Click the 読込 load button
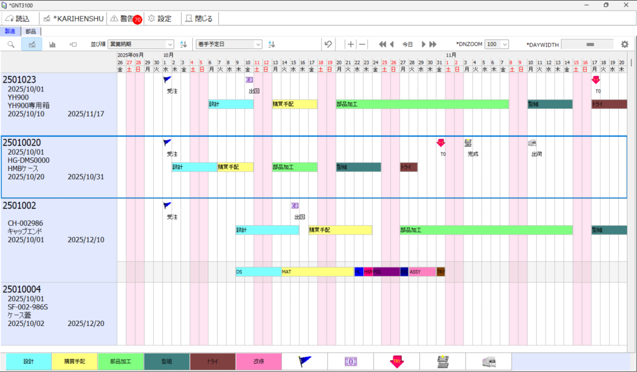Viewport: 637px width, 372px height. (x=19, y=19)
